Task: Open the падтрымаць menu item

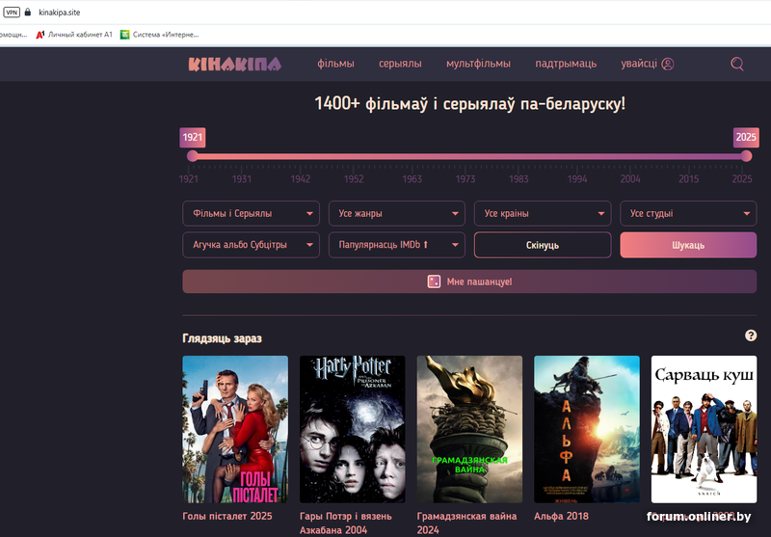Action: pos(566,64)
